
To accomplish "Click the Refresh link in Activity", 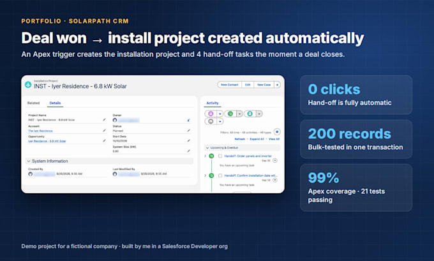I will pyautogui.click(x=240, y=139).
